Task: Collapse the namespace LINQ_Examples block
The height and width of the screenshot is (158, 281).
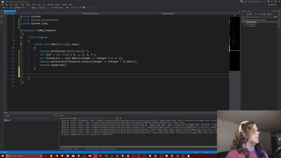Action: tap(21, 30)
